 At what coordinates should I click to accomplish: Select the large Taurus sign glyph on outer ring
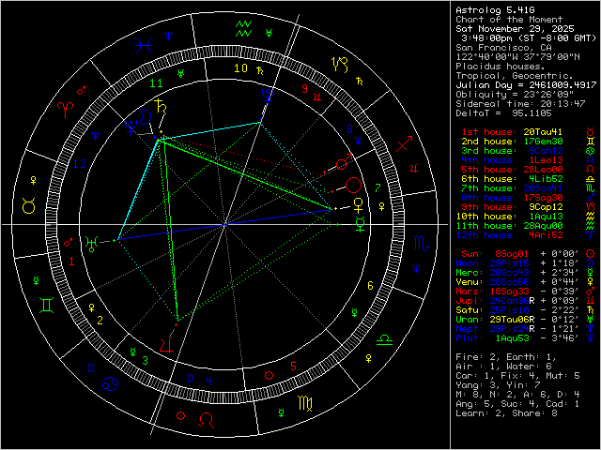pyautogui.click(x=29, y=205)
